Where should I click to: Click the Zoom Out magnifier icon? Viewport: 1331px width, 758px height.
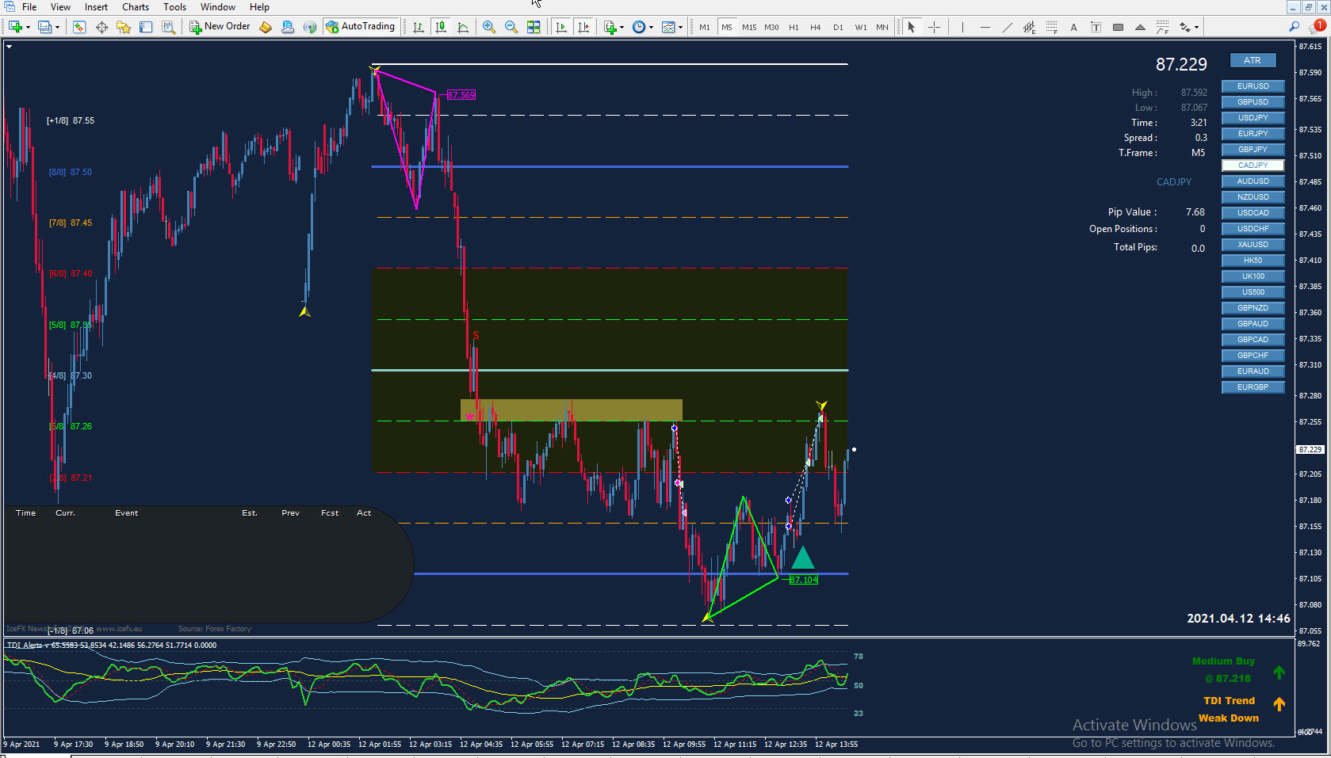coord(511,27)
